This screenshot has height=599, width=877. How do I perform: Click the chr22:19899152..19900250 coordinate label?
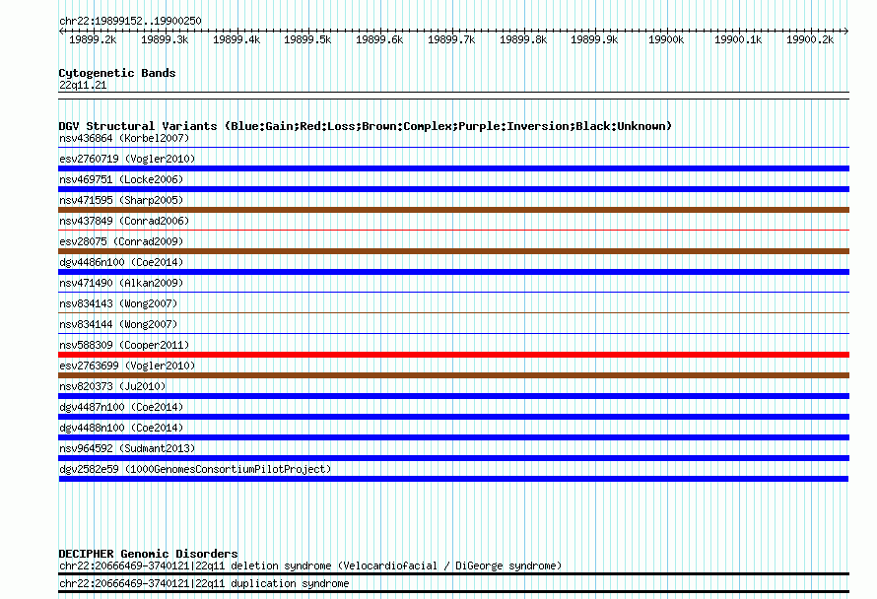(130, 21)
